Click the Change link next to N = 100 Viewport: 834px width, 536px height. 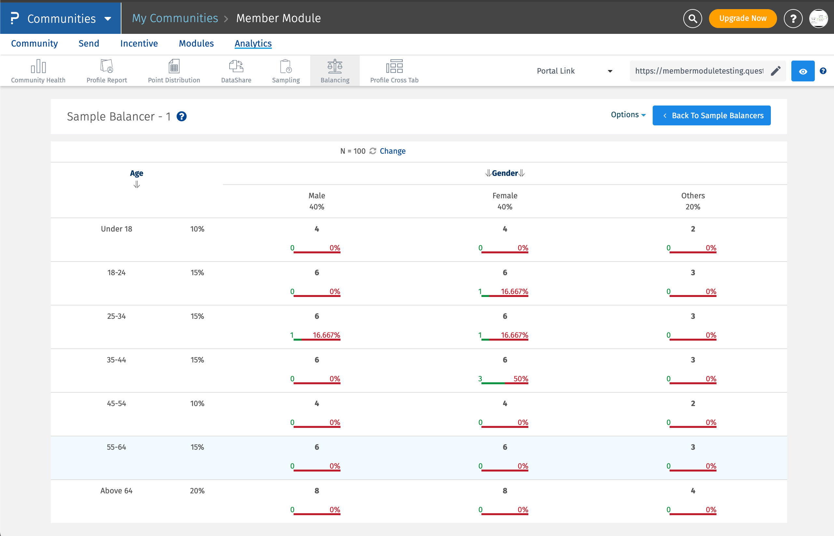click(392, 151)
